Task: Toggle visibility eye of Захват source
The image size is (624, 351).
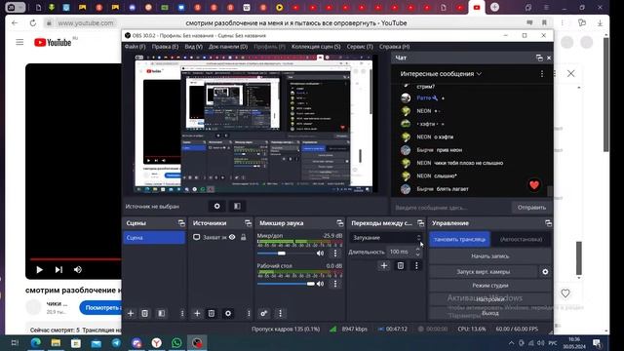Action: pos(232,237)
